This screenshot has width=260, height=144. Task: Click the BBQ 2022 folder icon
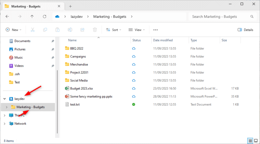pos(67,48)
